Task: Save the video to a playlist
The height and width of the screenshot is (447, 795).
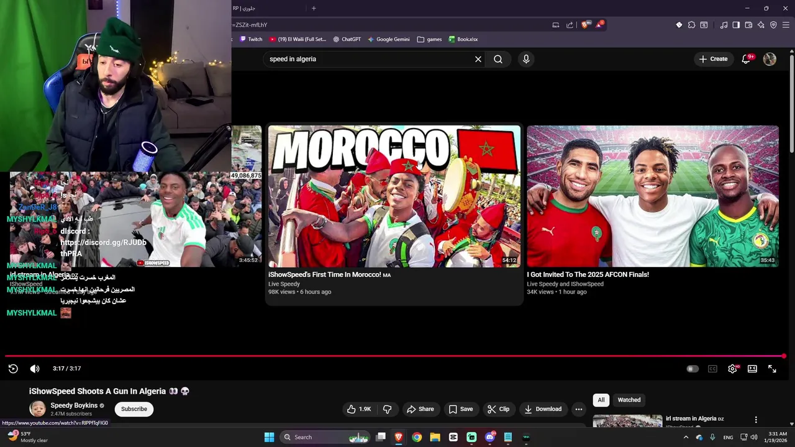Action: (461, 409)
